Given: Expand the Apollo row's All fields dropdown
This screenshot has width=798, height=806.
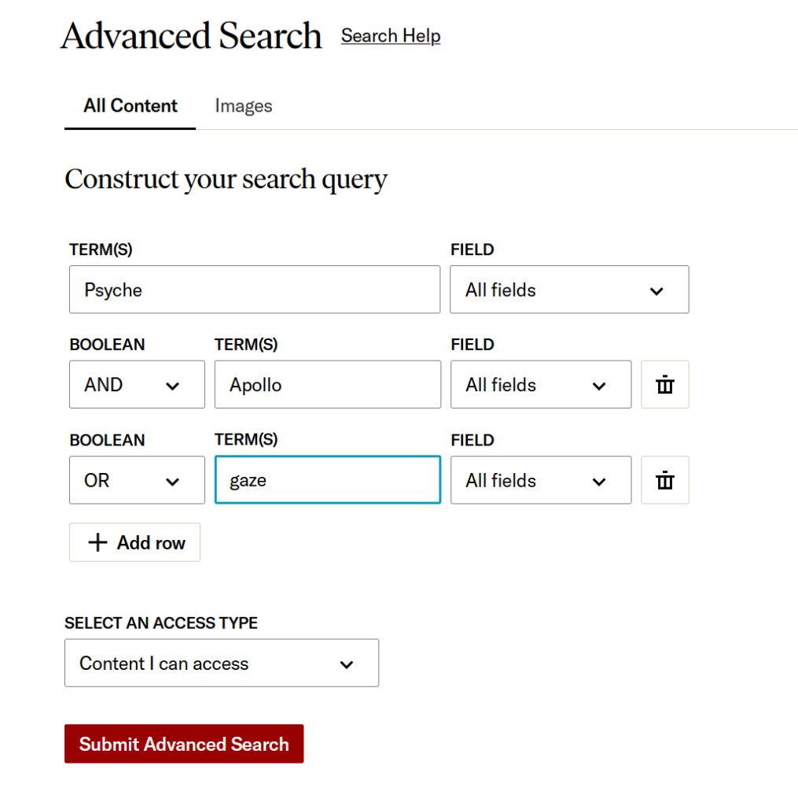Looking at the screenshot, I should (x=540, y=385).
